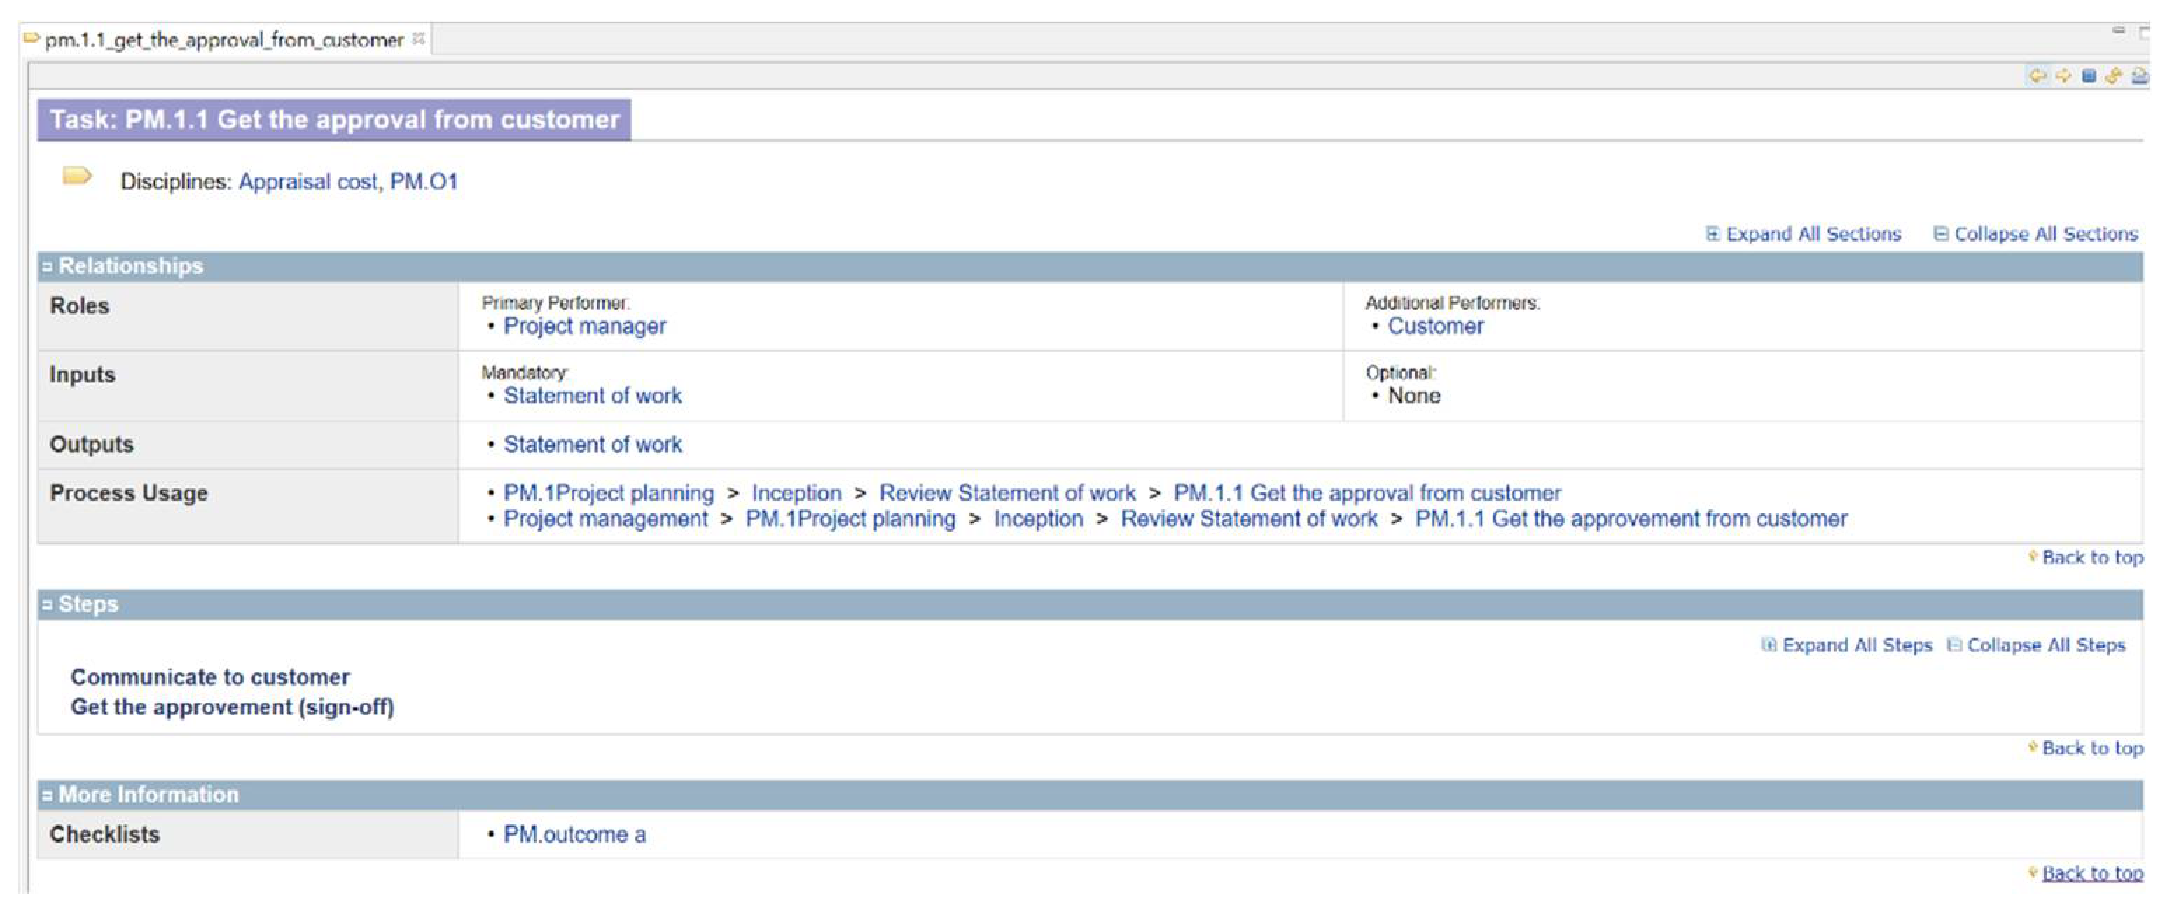Select the pm.1.1_get_the_approval_from_customer editor tab
Screen dimensions: 2165x912
[x=223, y=39]
